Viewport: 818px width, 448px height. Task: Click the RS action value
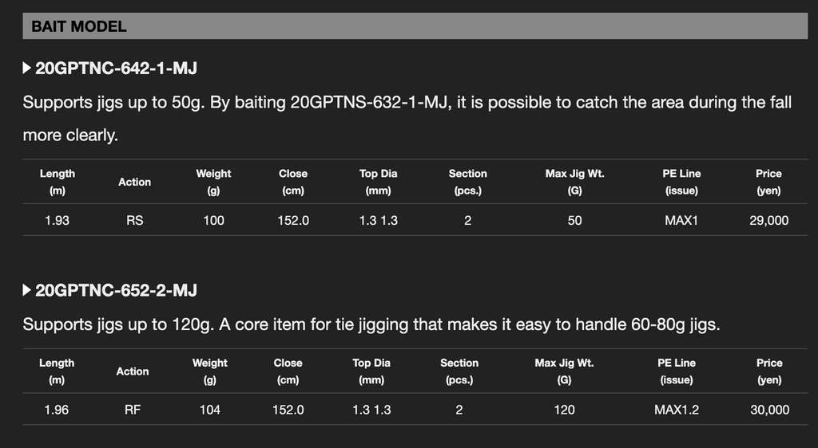[134, 221]
